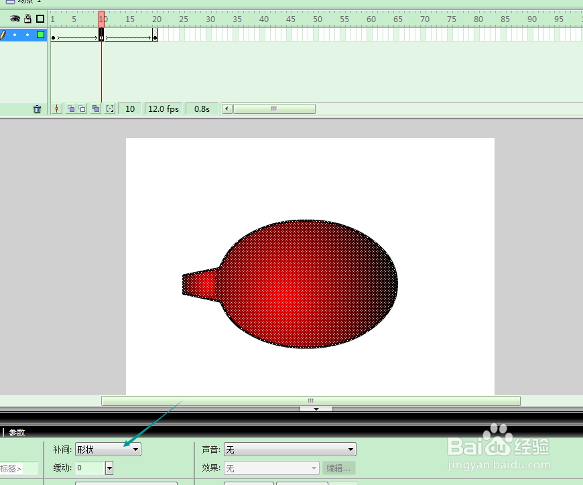Select the keyframe at frame 20
The height and width of the screenshot is (485, 583).
pyautogui.click(x=155, y=36)
